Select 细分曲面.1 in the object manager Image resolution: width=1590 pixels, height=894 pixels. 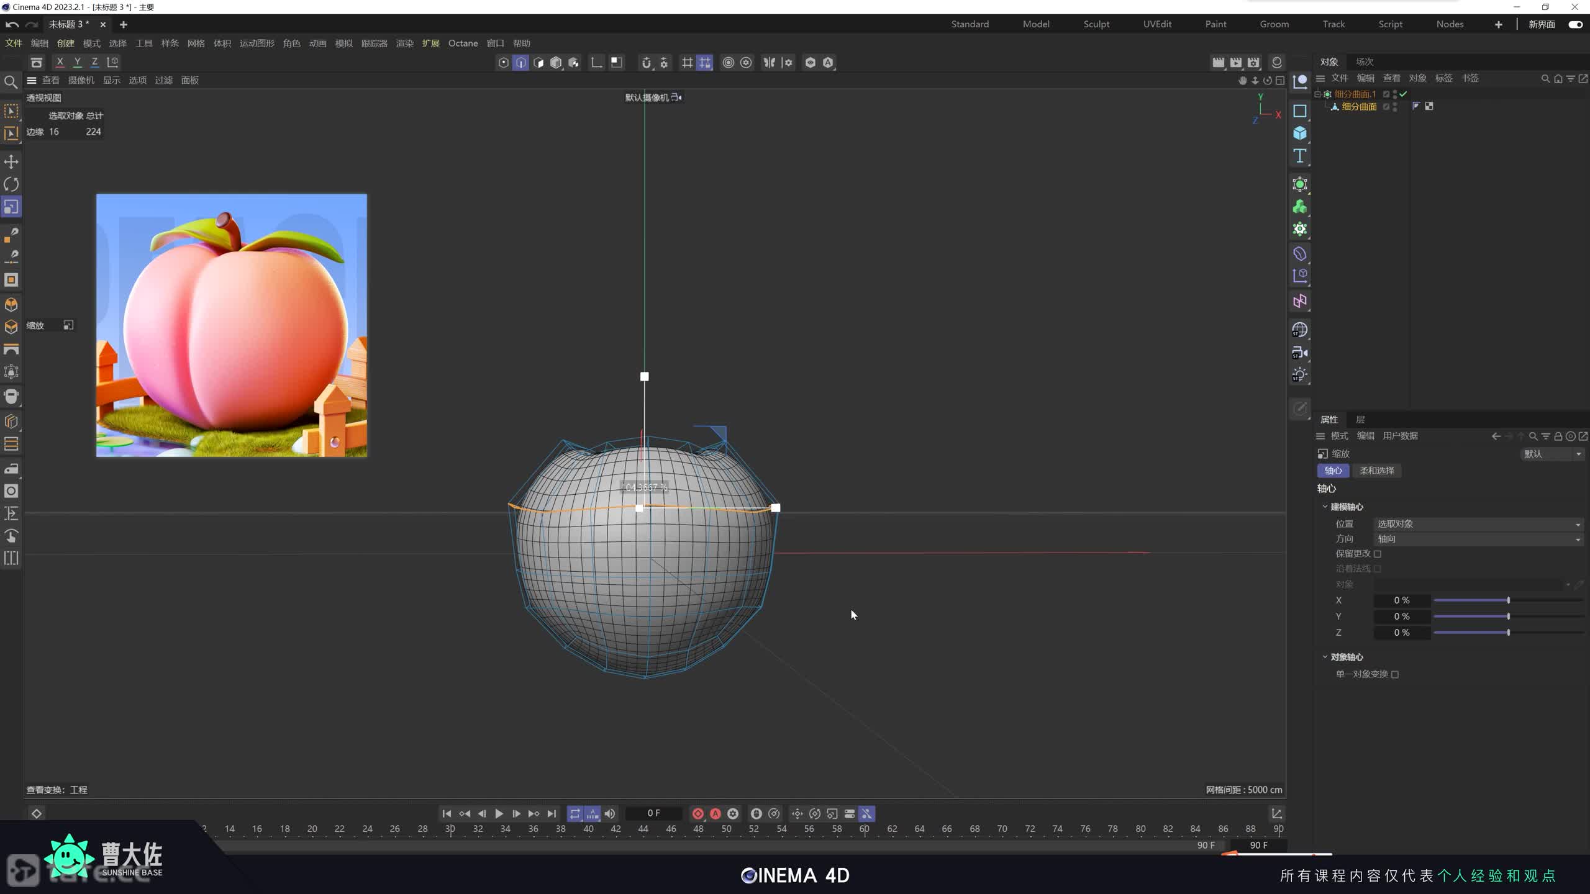(1355, 94)
